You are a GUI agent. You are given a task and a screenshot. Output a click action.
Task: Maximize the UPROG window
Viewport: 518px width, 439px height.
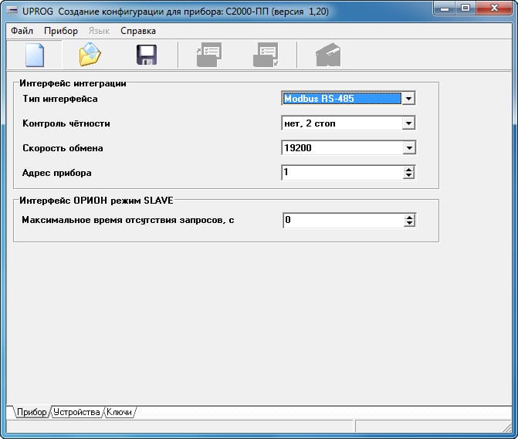click(x=466, y=8)
